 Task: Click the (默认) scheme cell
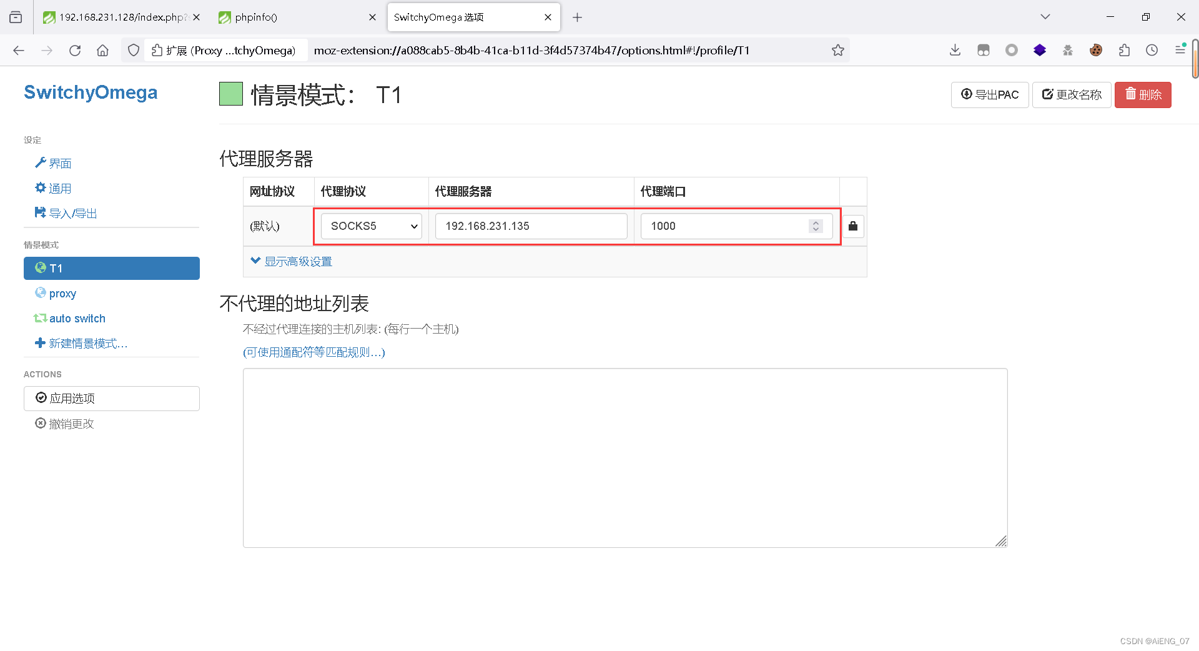[279, 226]
